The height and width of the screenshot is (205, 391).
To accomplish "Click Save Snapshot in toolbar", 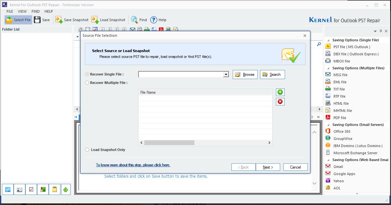I will (x=72, y=20).
